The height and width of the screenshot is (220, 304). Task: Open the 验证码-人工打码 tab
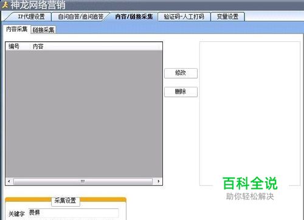pos(184,16)
